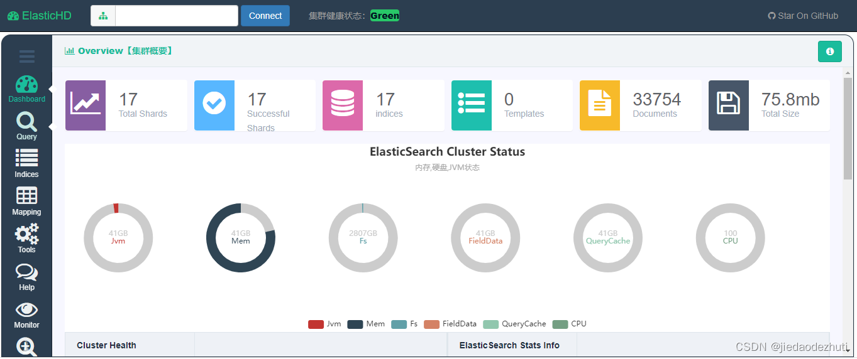Image resolution: width=857 pixels, height=359 pixels.
Task: Open the Mapping table sidebar item
Action: click(x=26, y=201)
